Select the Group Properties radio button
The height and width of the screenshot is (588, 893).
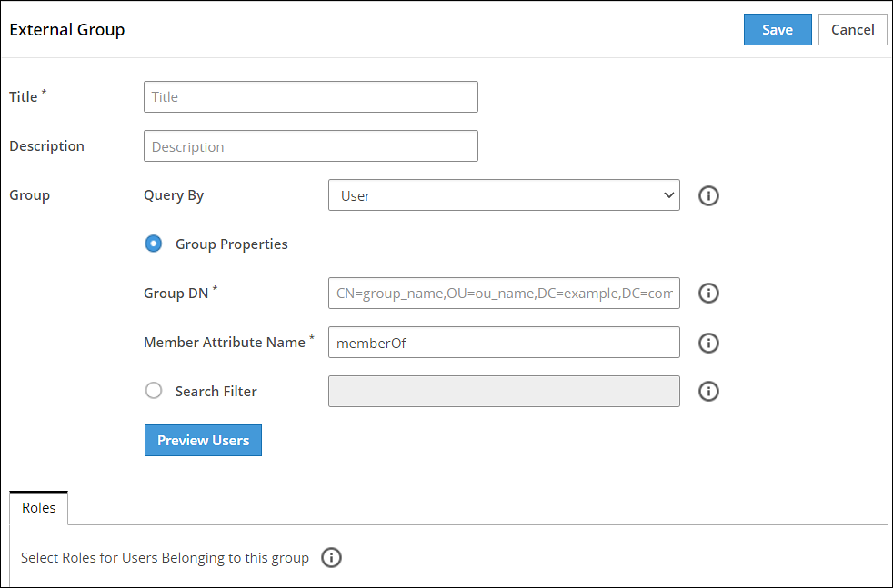click(153, 244)
